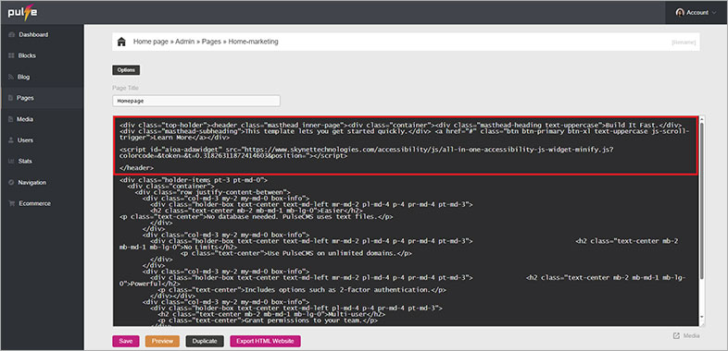Click the Page Title input field

point(196,101)
